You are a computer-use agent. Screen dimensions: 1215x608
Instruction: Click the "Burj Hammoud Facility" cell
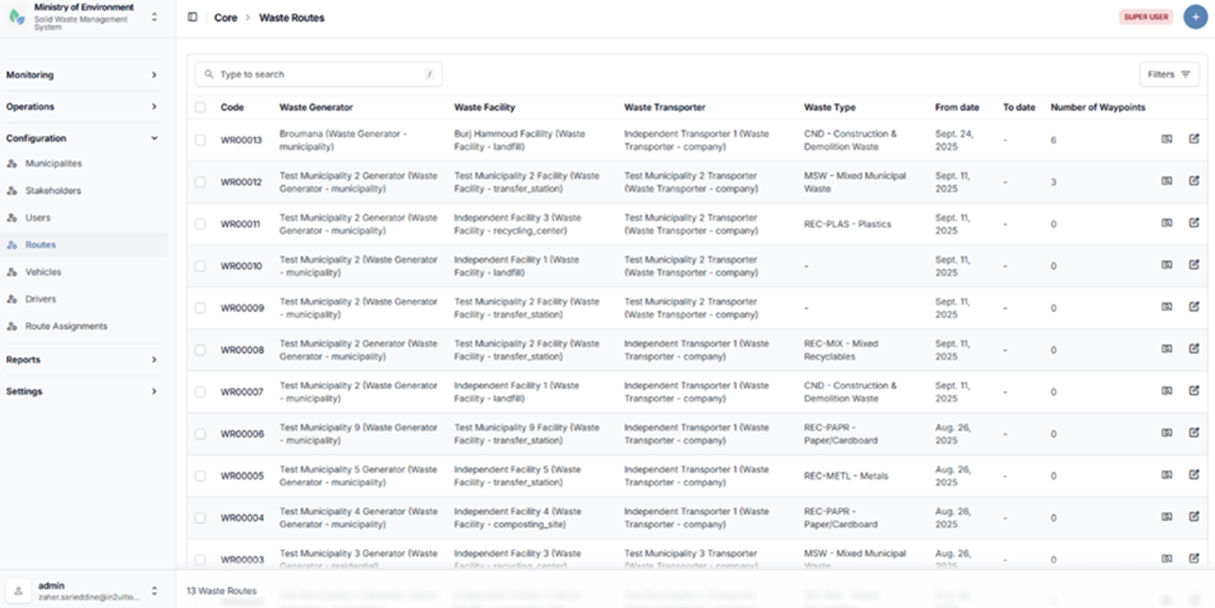pos(520,140)
